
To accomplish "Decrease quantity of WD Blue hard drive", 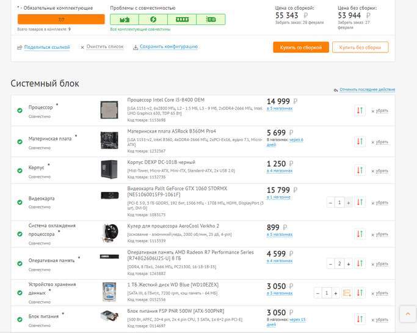I will [x=317, y=293].
